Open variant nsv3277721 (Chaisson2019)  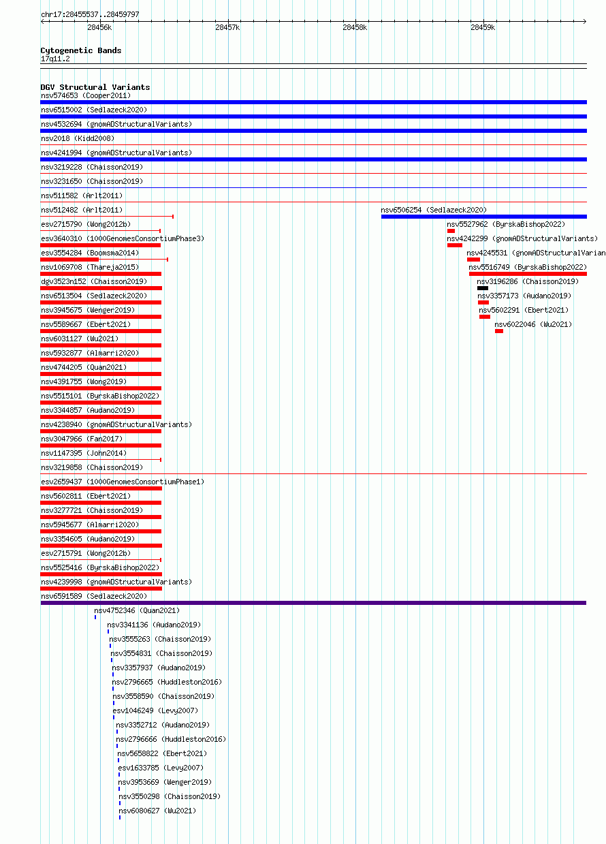92,510
